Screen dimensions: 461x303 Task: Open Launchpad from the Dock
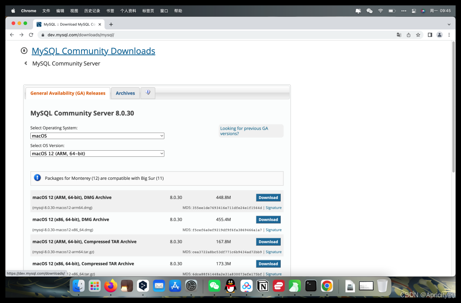pos(95,286)
